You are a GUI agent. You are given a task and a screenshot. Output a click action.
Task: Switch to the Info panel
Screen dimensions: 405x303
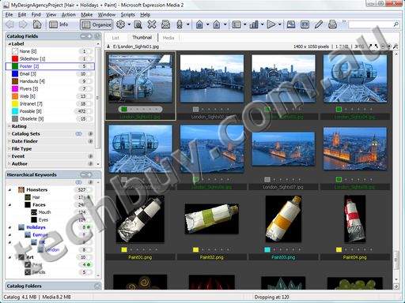59,24
